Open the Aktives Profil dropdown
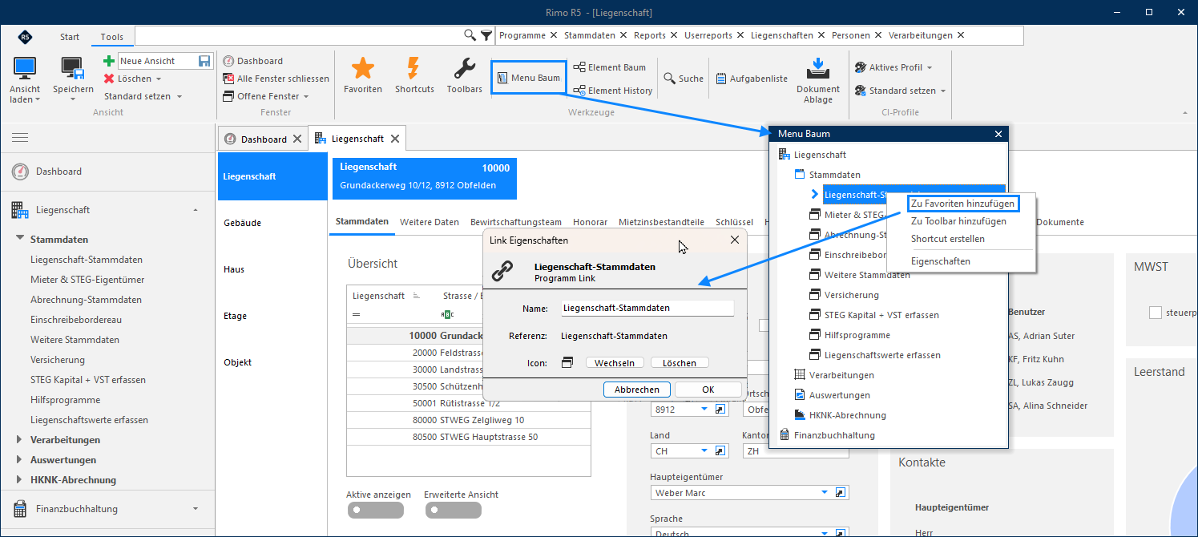This screenshot has width=1198, height=537. tap(893, 67)
